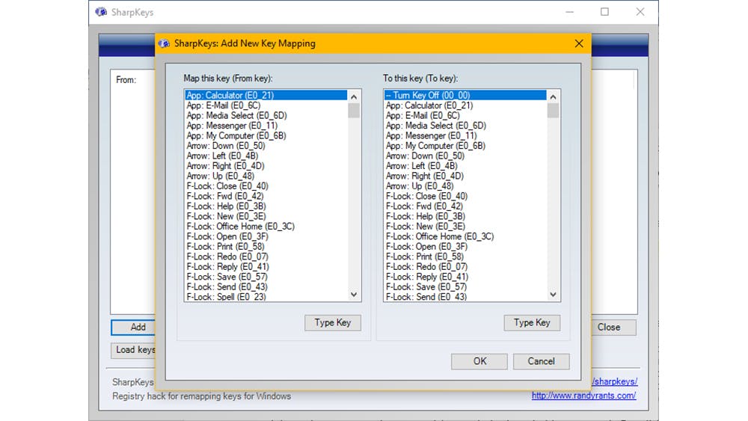Screen dimensions: 748x421
Task: Select App: Calculator (E0_21) in To list
Action: pos(465,105)
